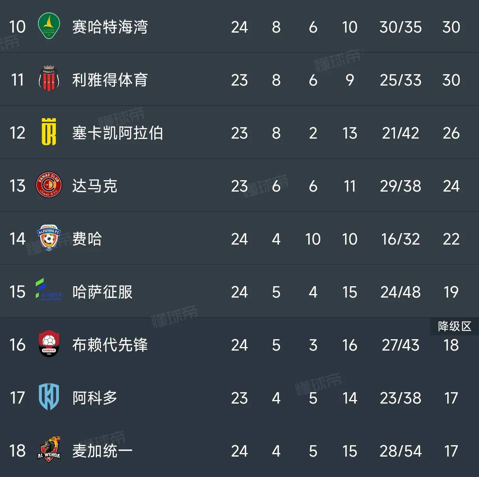Tap the 哈萨征服 green-blue club logo

coord(49,290)
